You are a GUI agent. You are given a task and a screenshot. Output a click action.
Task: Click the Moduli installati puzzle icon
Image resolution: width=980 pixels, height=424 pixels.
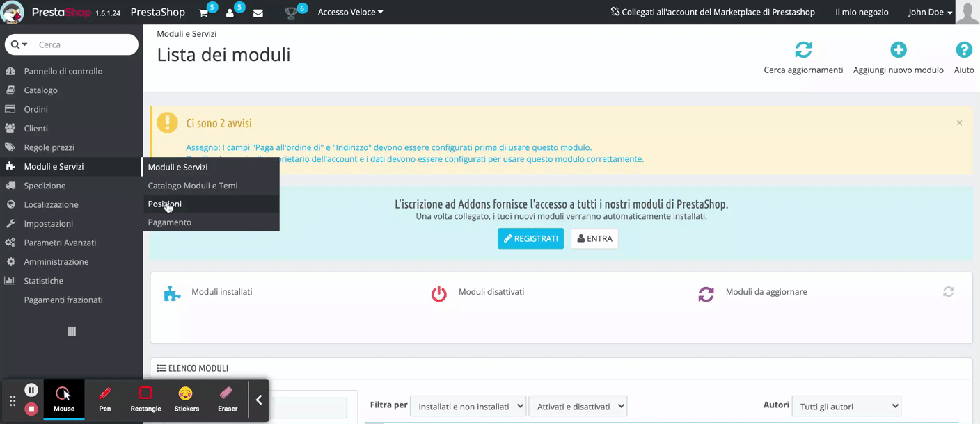(172, 294)
